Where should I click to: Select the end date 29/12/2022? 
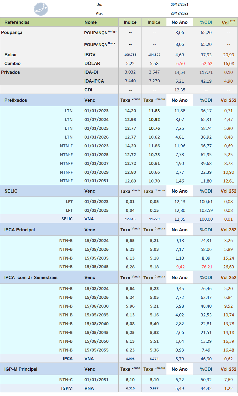pos(179,13)
